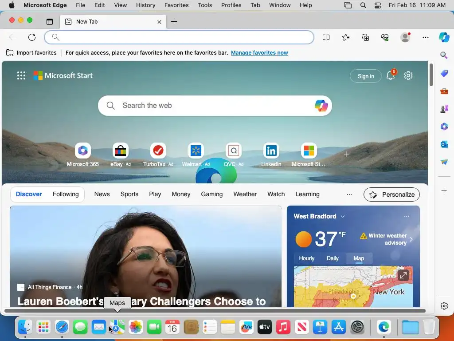Click Import favorites button
This screenshot has width=454, height=341.
tap(31, 53)
